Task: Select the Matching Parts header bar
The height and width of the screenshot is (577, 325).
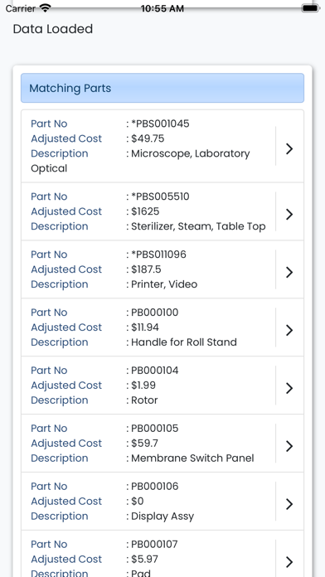Action: click(x=162, y=88)
